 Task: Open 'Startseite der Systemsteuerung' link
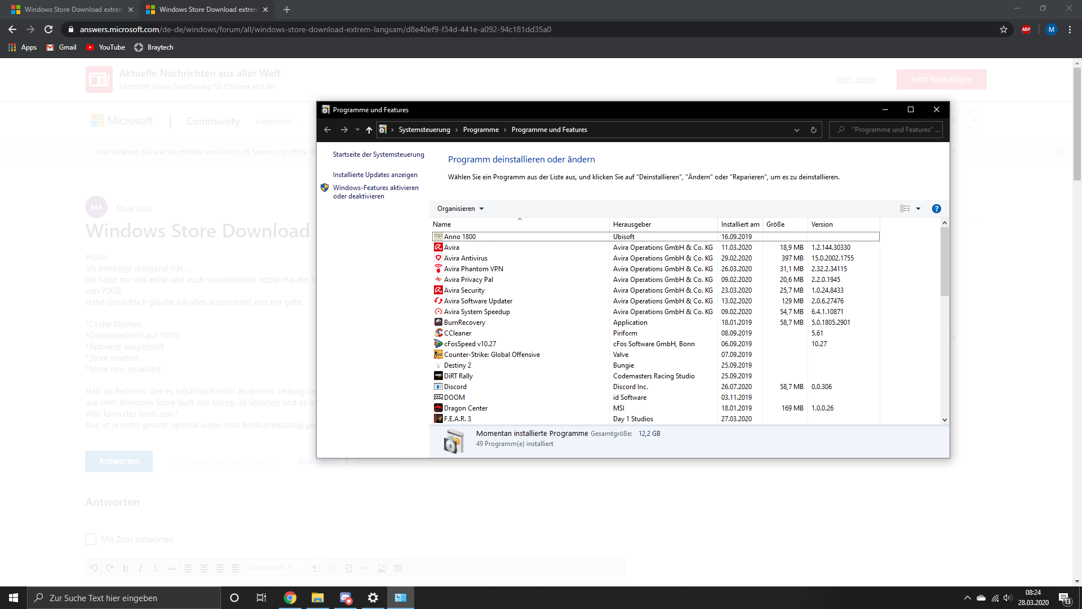coord(378,155)
